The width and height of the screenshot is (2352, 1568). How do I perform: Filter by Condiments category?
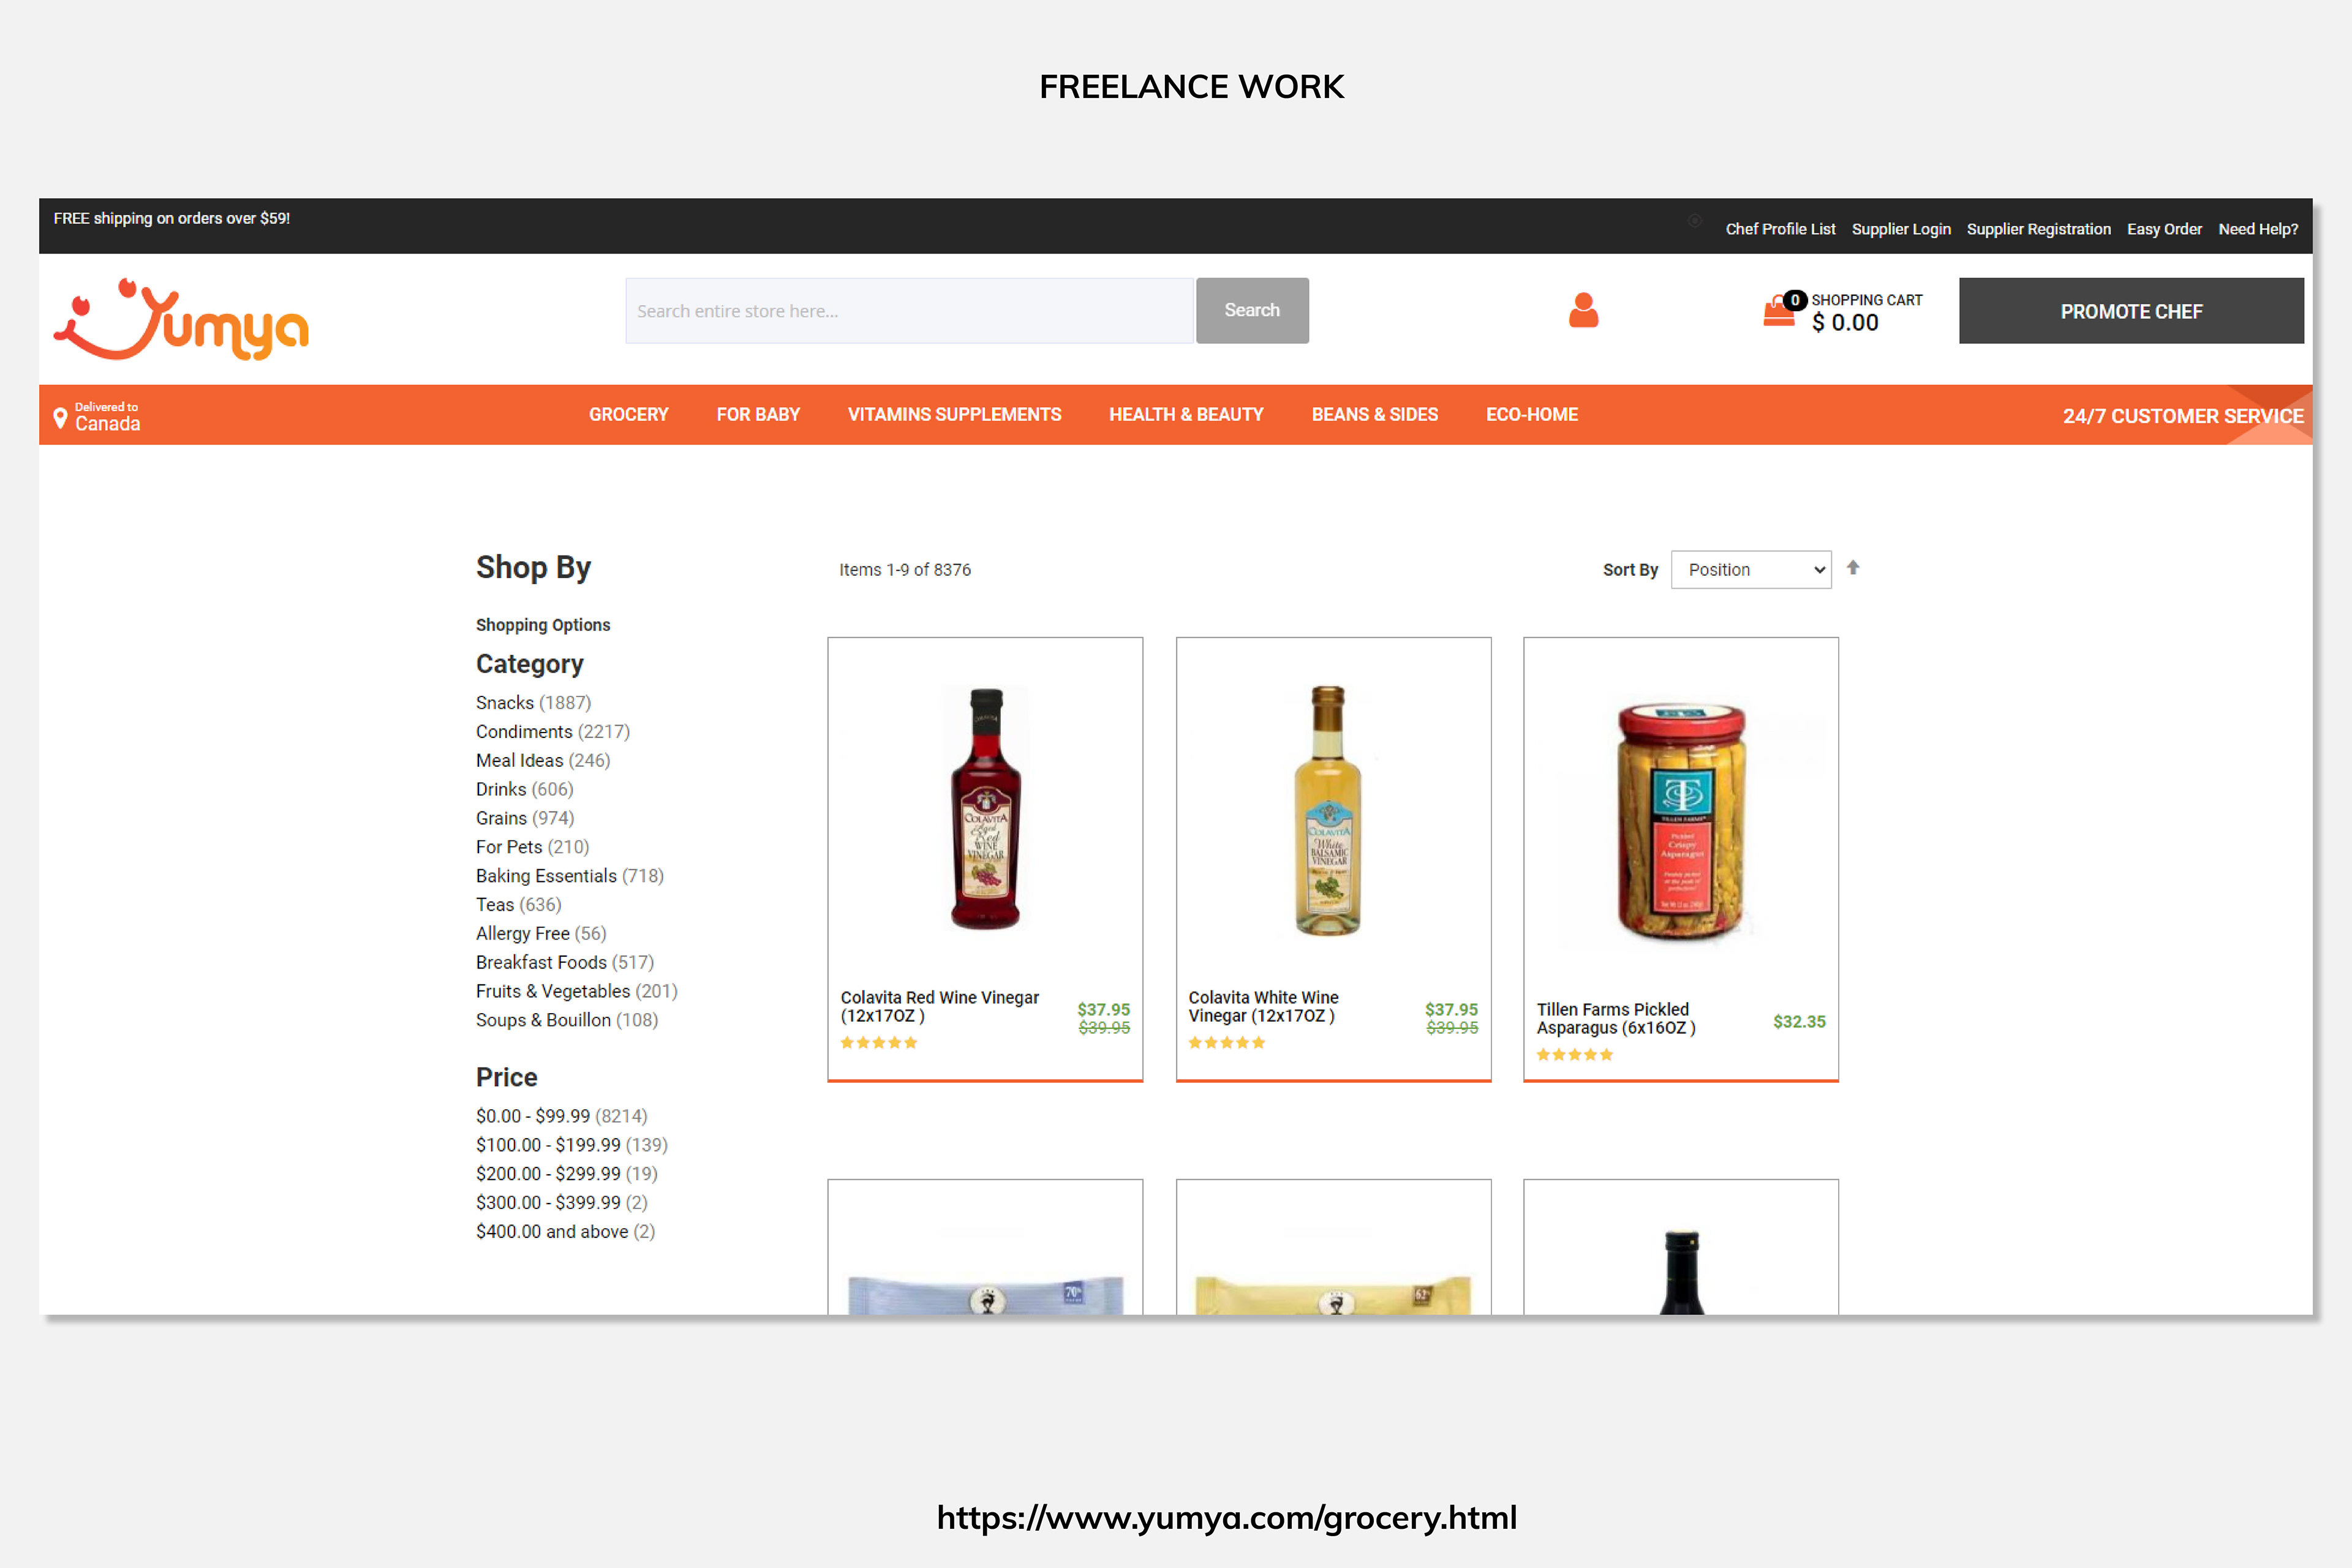click(x=524, y=732)
